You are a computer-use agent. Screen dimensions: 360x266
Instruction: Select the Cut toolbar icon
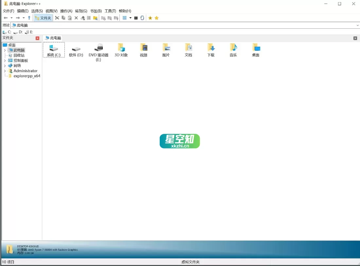[57, 18]
